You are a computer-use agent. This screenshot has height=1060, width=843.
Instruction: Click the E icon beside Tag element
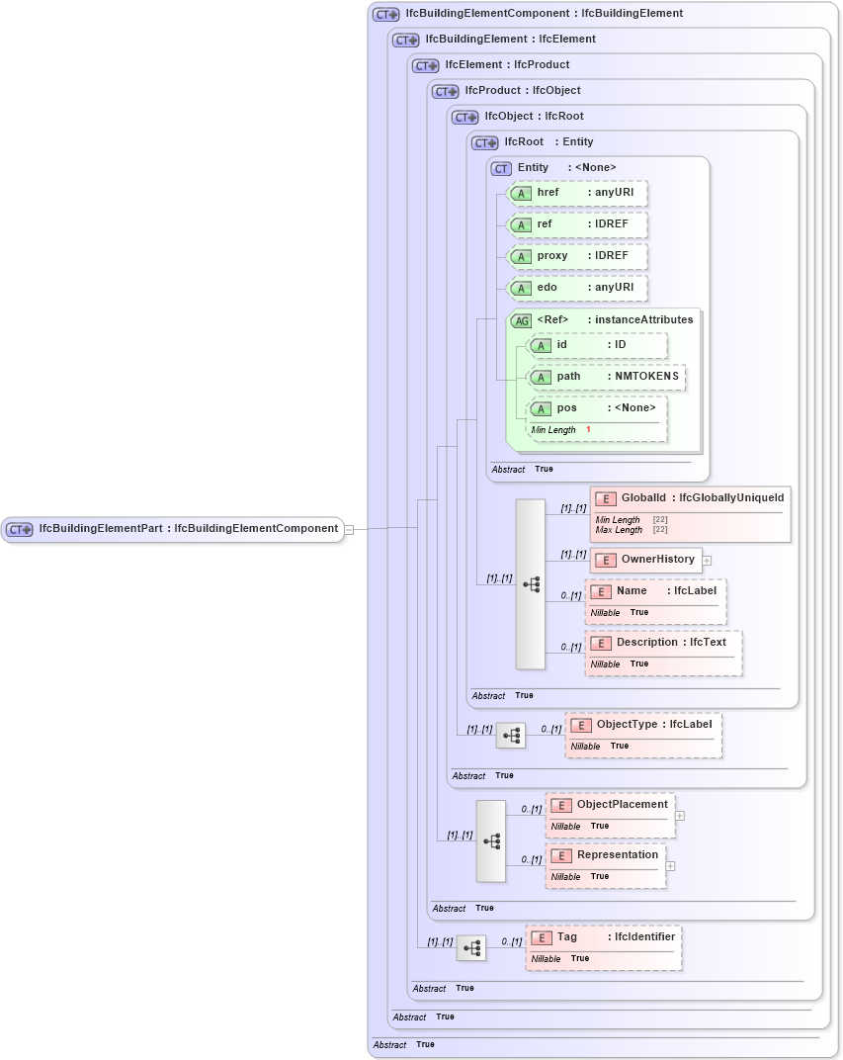pyautogui.click(x=540, y=936)
